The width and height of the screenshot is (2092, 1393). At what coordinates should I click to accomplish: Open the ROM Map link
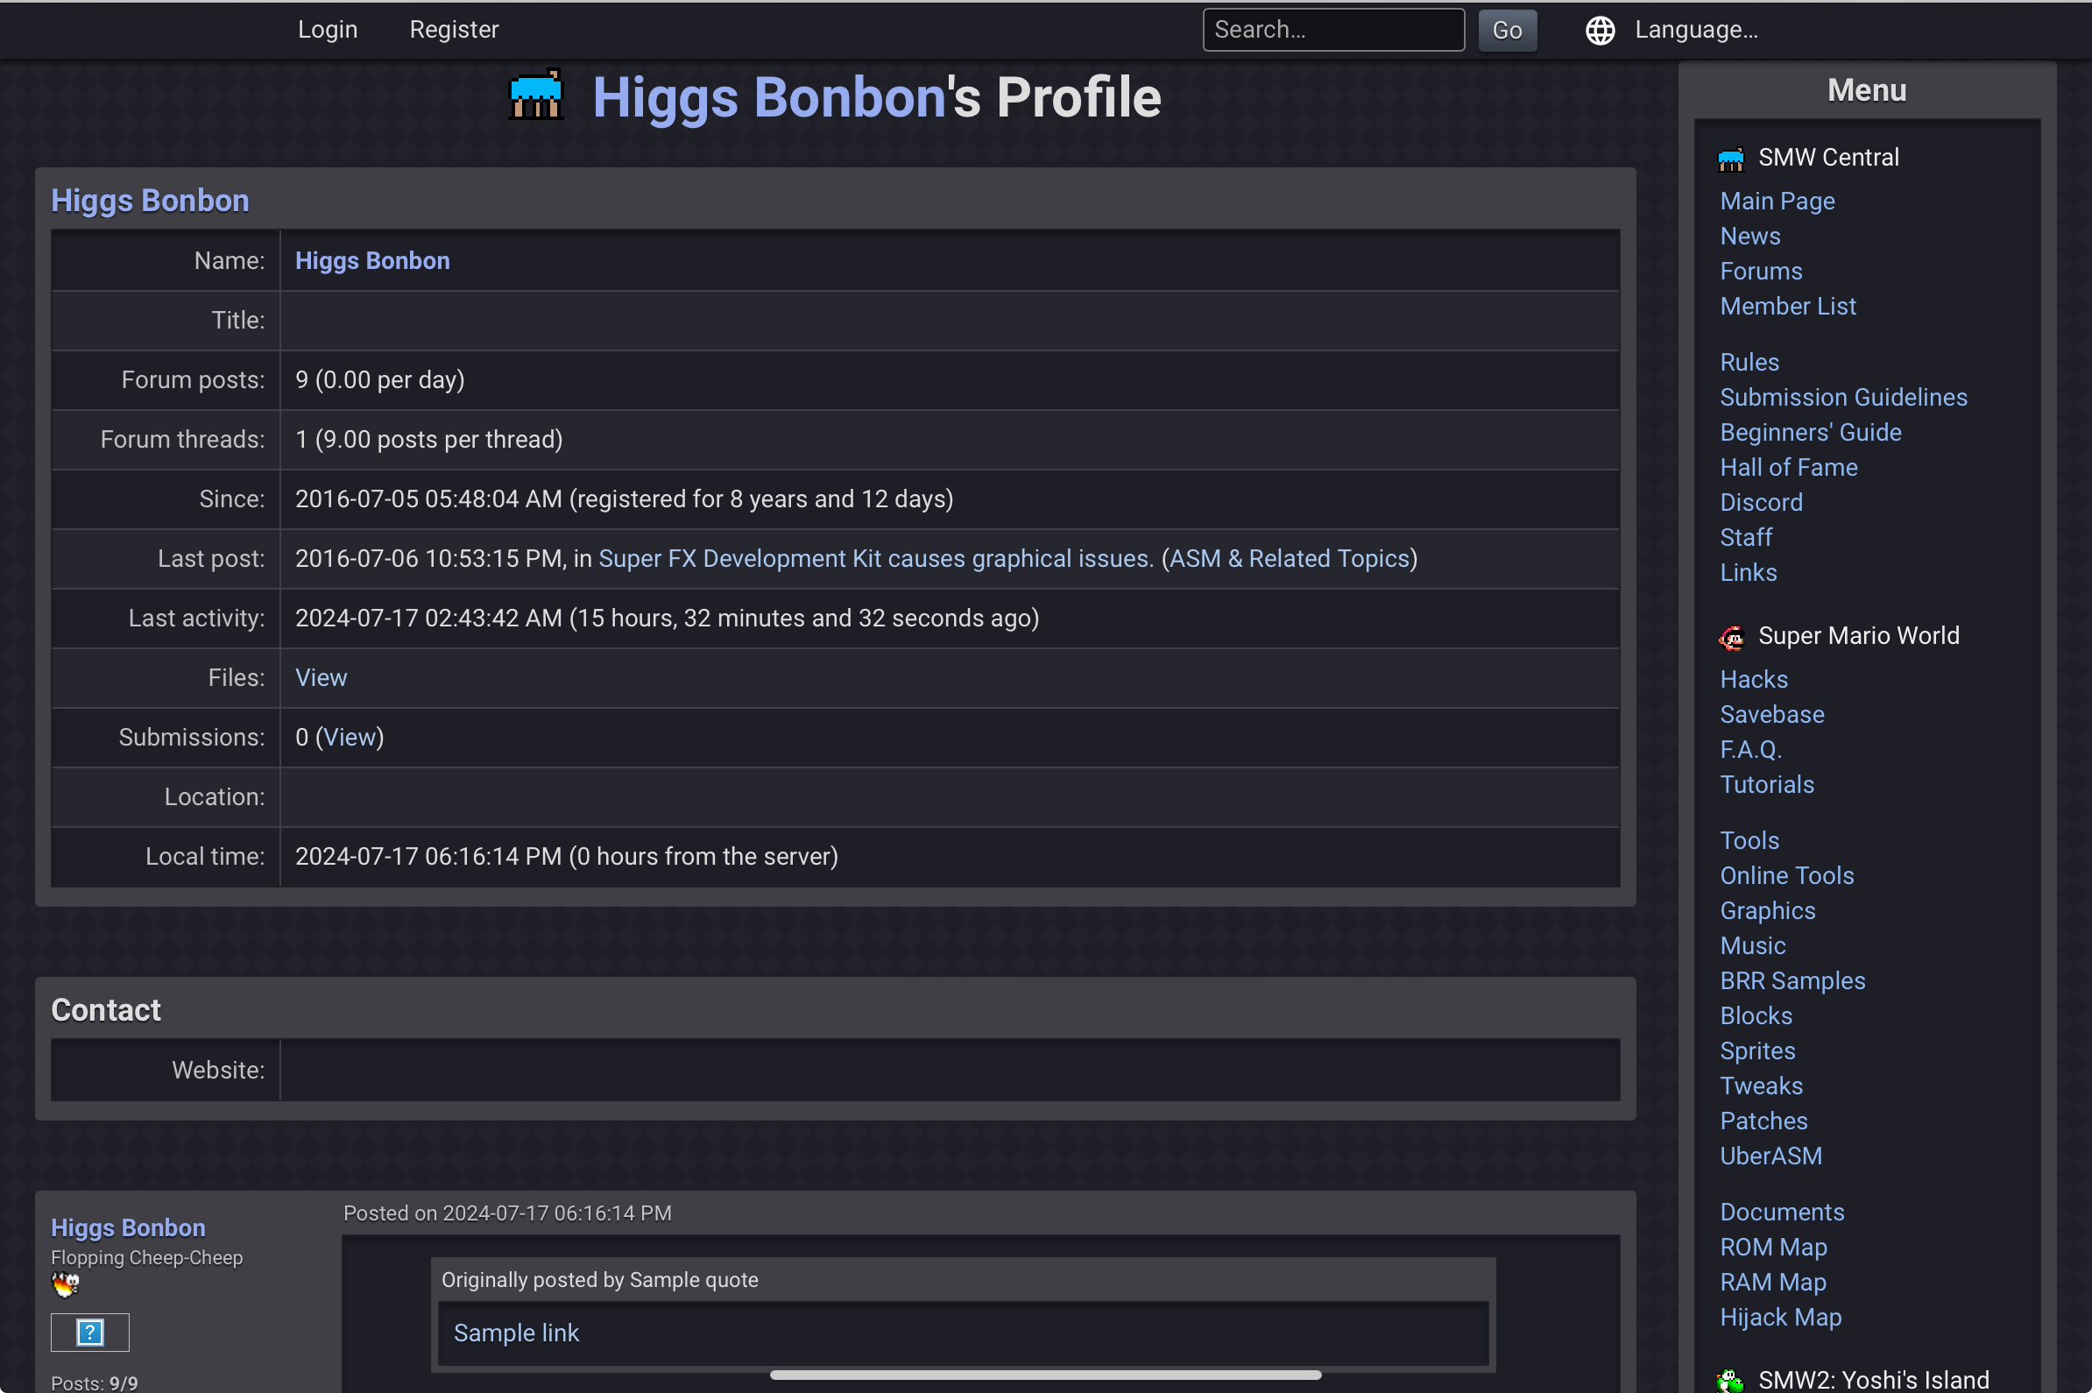[1773, 1248]
